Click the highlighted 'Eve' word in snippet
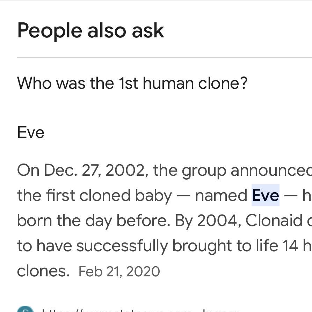The width and height of the screenshot is (312, 312). click(x=265, y=195)
